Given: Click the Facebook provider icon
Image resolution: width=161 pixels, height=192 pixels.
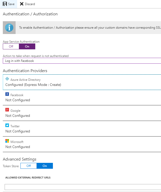Looking at the screenshot, I should tap(7, 94).
